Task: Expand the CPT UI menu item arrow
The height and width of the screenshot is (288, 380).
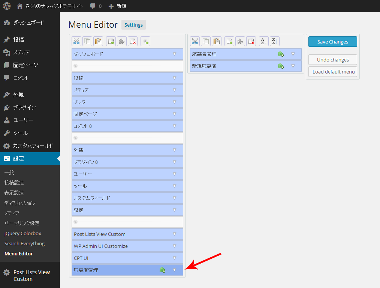Action: coord(174,258)
